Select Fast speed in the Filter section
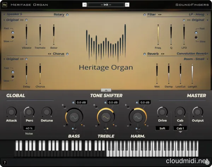Viewport: 212px width, 167px height. [x=196, y=32]
